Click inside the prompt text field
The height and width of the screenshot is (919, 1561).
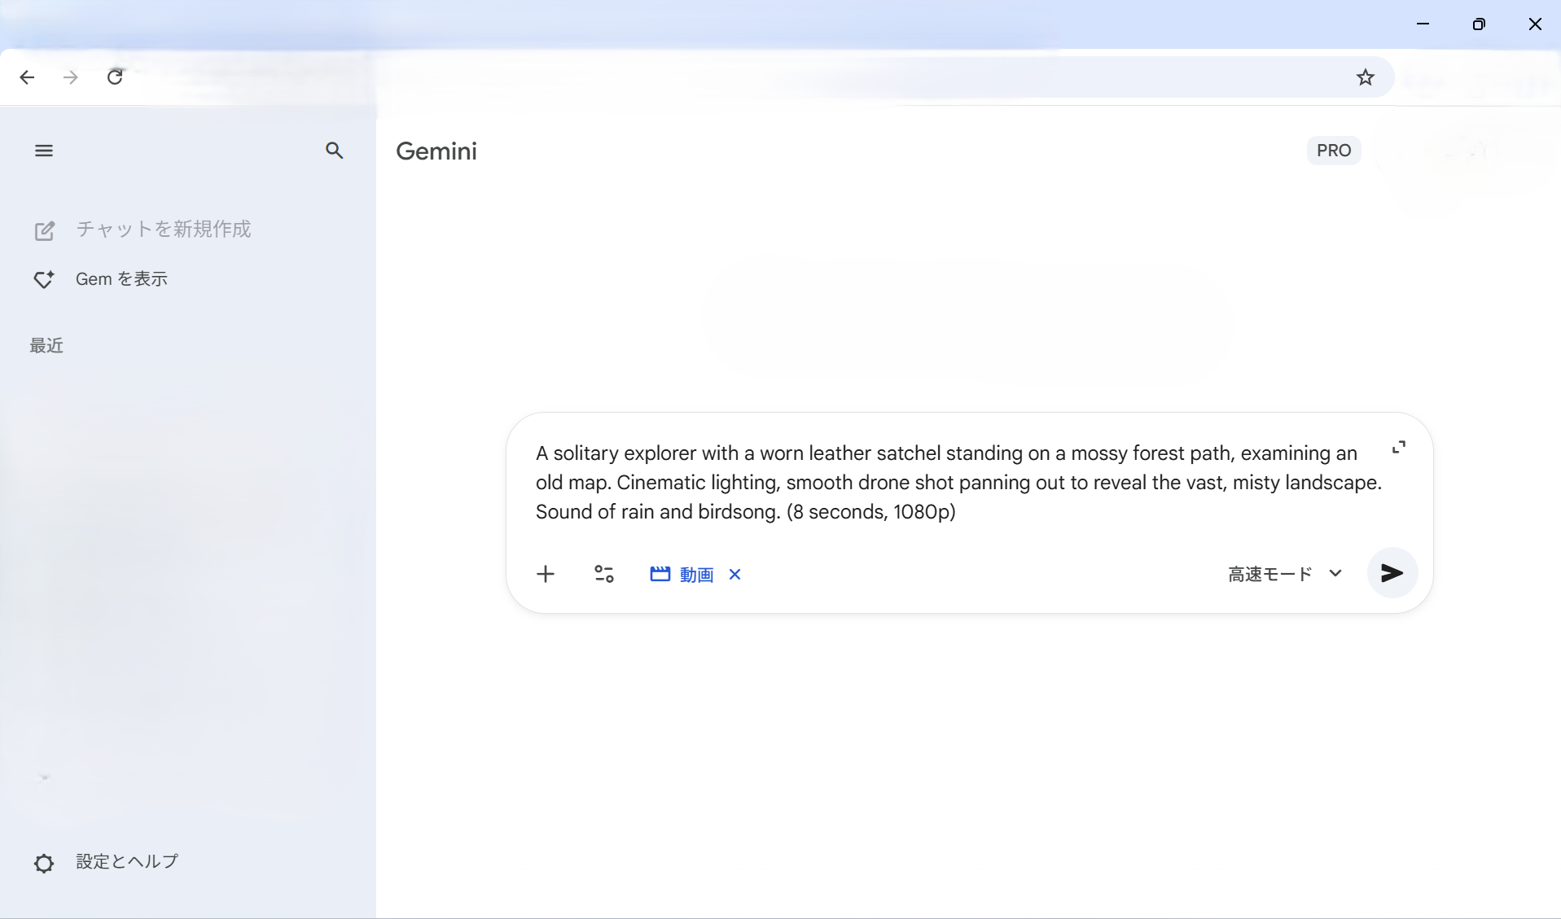(x=953, y=482)
